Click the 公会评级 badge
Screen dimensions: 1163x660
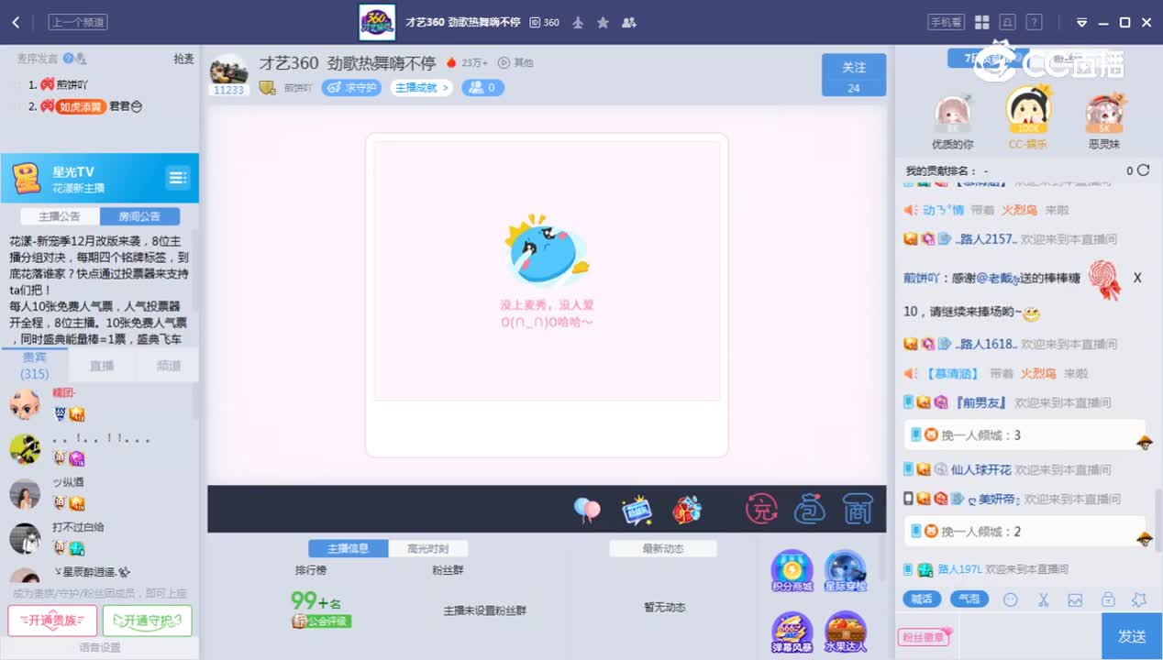322,621
